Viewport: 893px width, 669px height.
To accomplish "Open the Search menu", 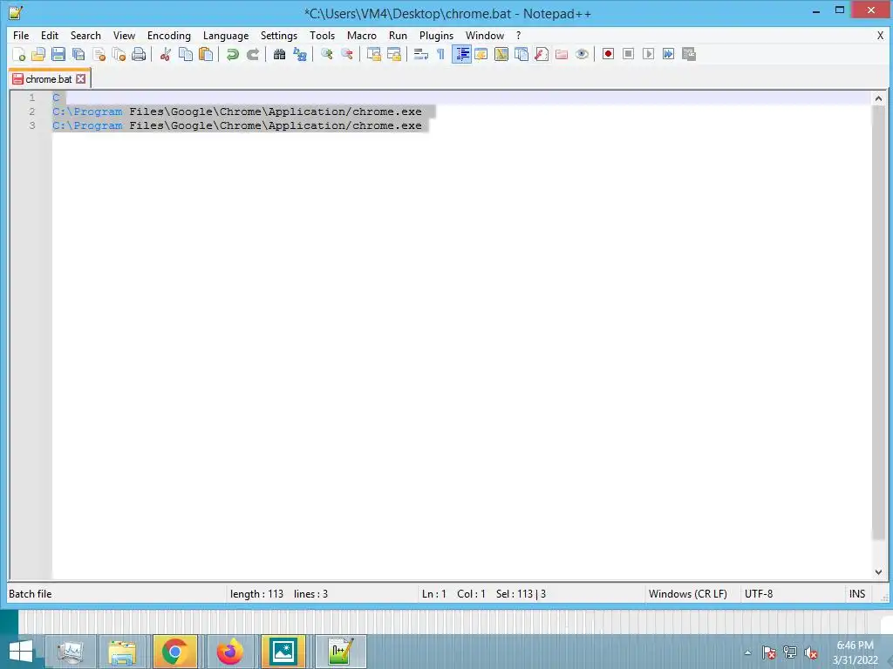I will click(x=85, y=35).
